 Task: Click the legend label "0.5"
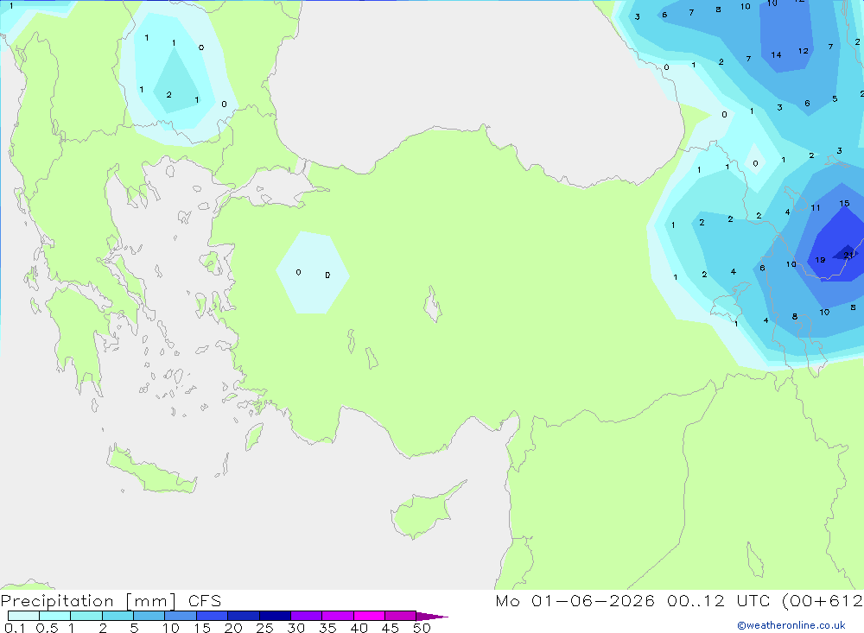tap(47, 628)
